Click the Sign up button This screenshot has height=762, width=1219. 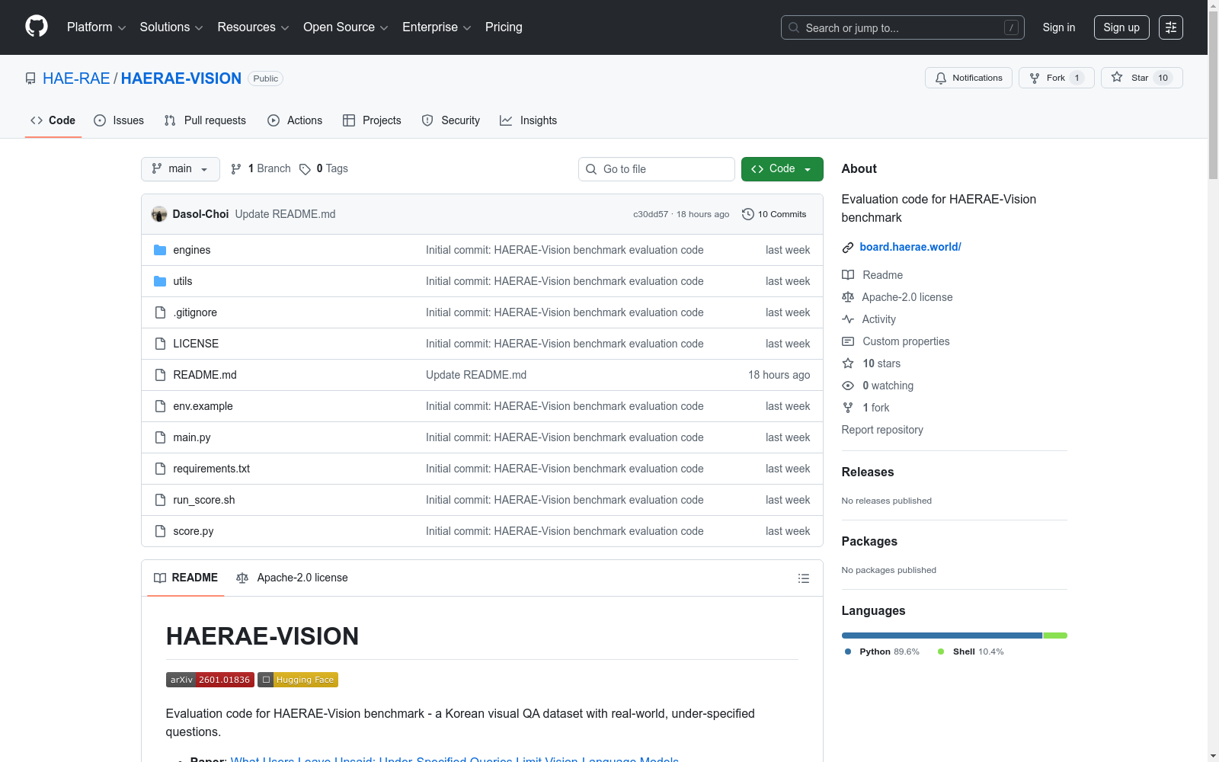click(1121, 27)
